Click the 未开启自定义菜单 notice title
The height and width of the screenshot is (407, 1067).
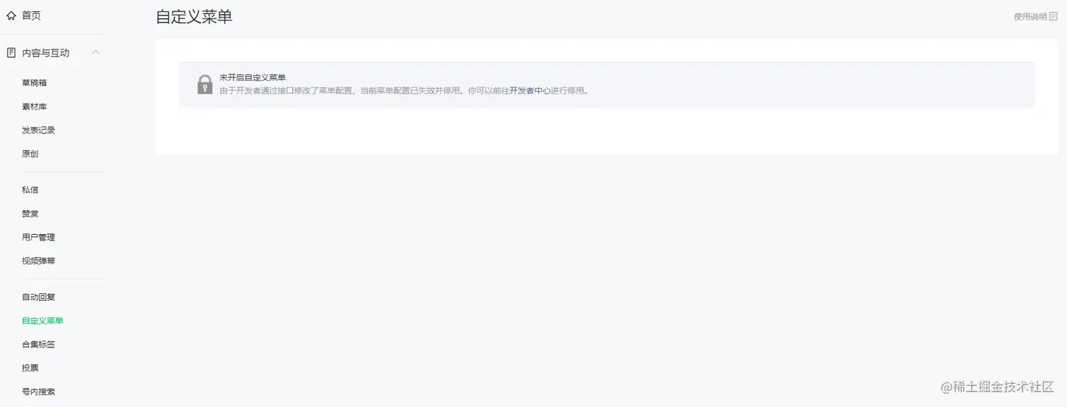tap(252, 78)
